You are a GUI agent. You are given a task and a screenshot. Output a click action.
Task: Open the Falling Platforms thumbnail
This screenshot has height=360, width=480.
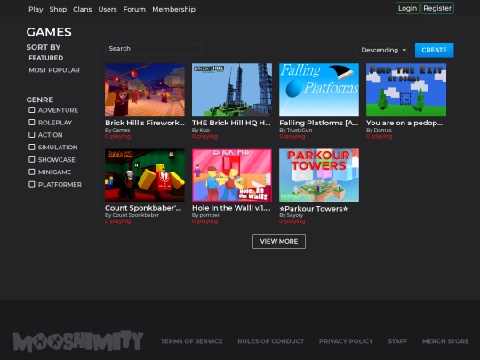click(x=319, y=90)
